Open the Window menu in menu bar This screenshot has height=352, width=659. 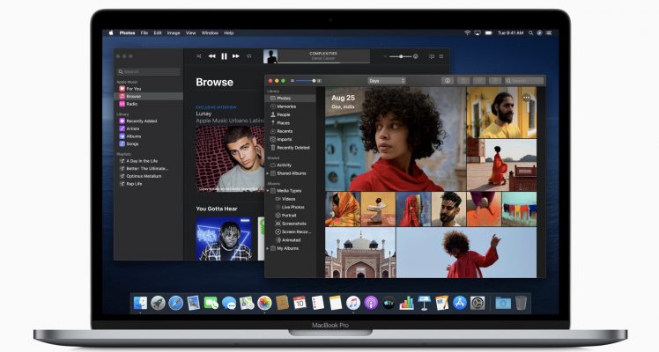coord(210,33)
